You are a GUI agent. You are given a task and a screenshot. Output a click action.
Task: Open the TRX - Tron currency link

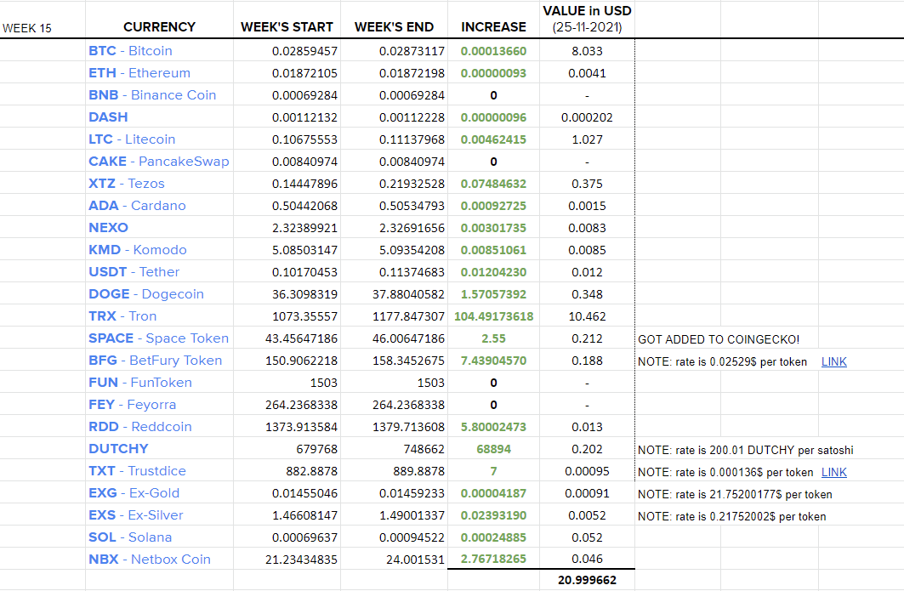[x=122, y=316]
